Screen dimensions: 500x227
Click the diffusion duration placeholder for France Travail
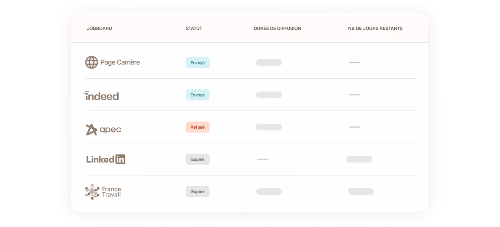269,192
